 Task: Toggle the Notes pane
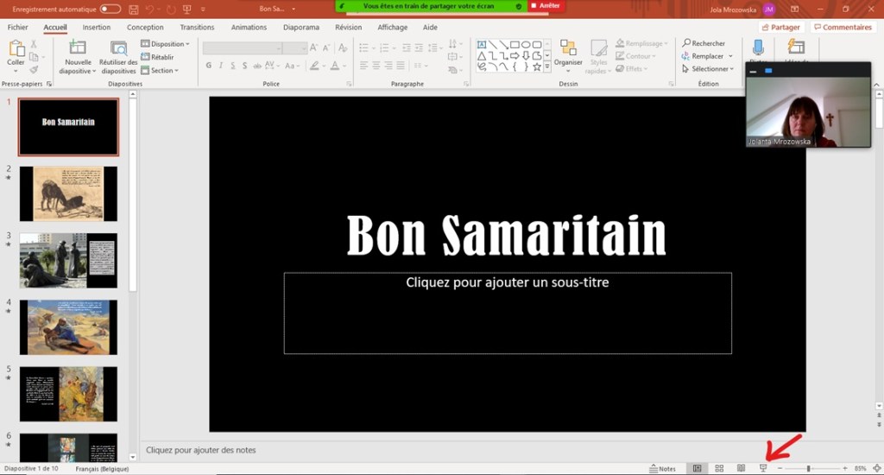point(662,468)
